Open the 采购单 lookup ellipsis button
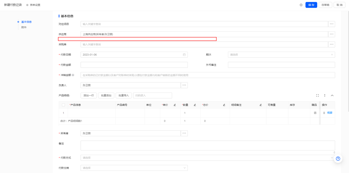The width and height of the screenshot is (349, 173). coord(332,44)
